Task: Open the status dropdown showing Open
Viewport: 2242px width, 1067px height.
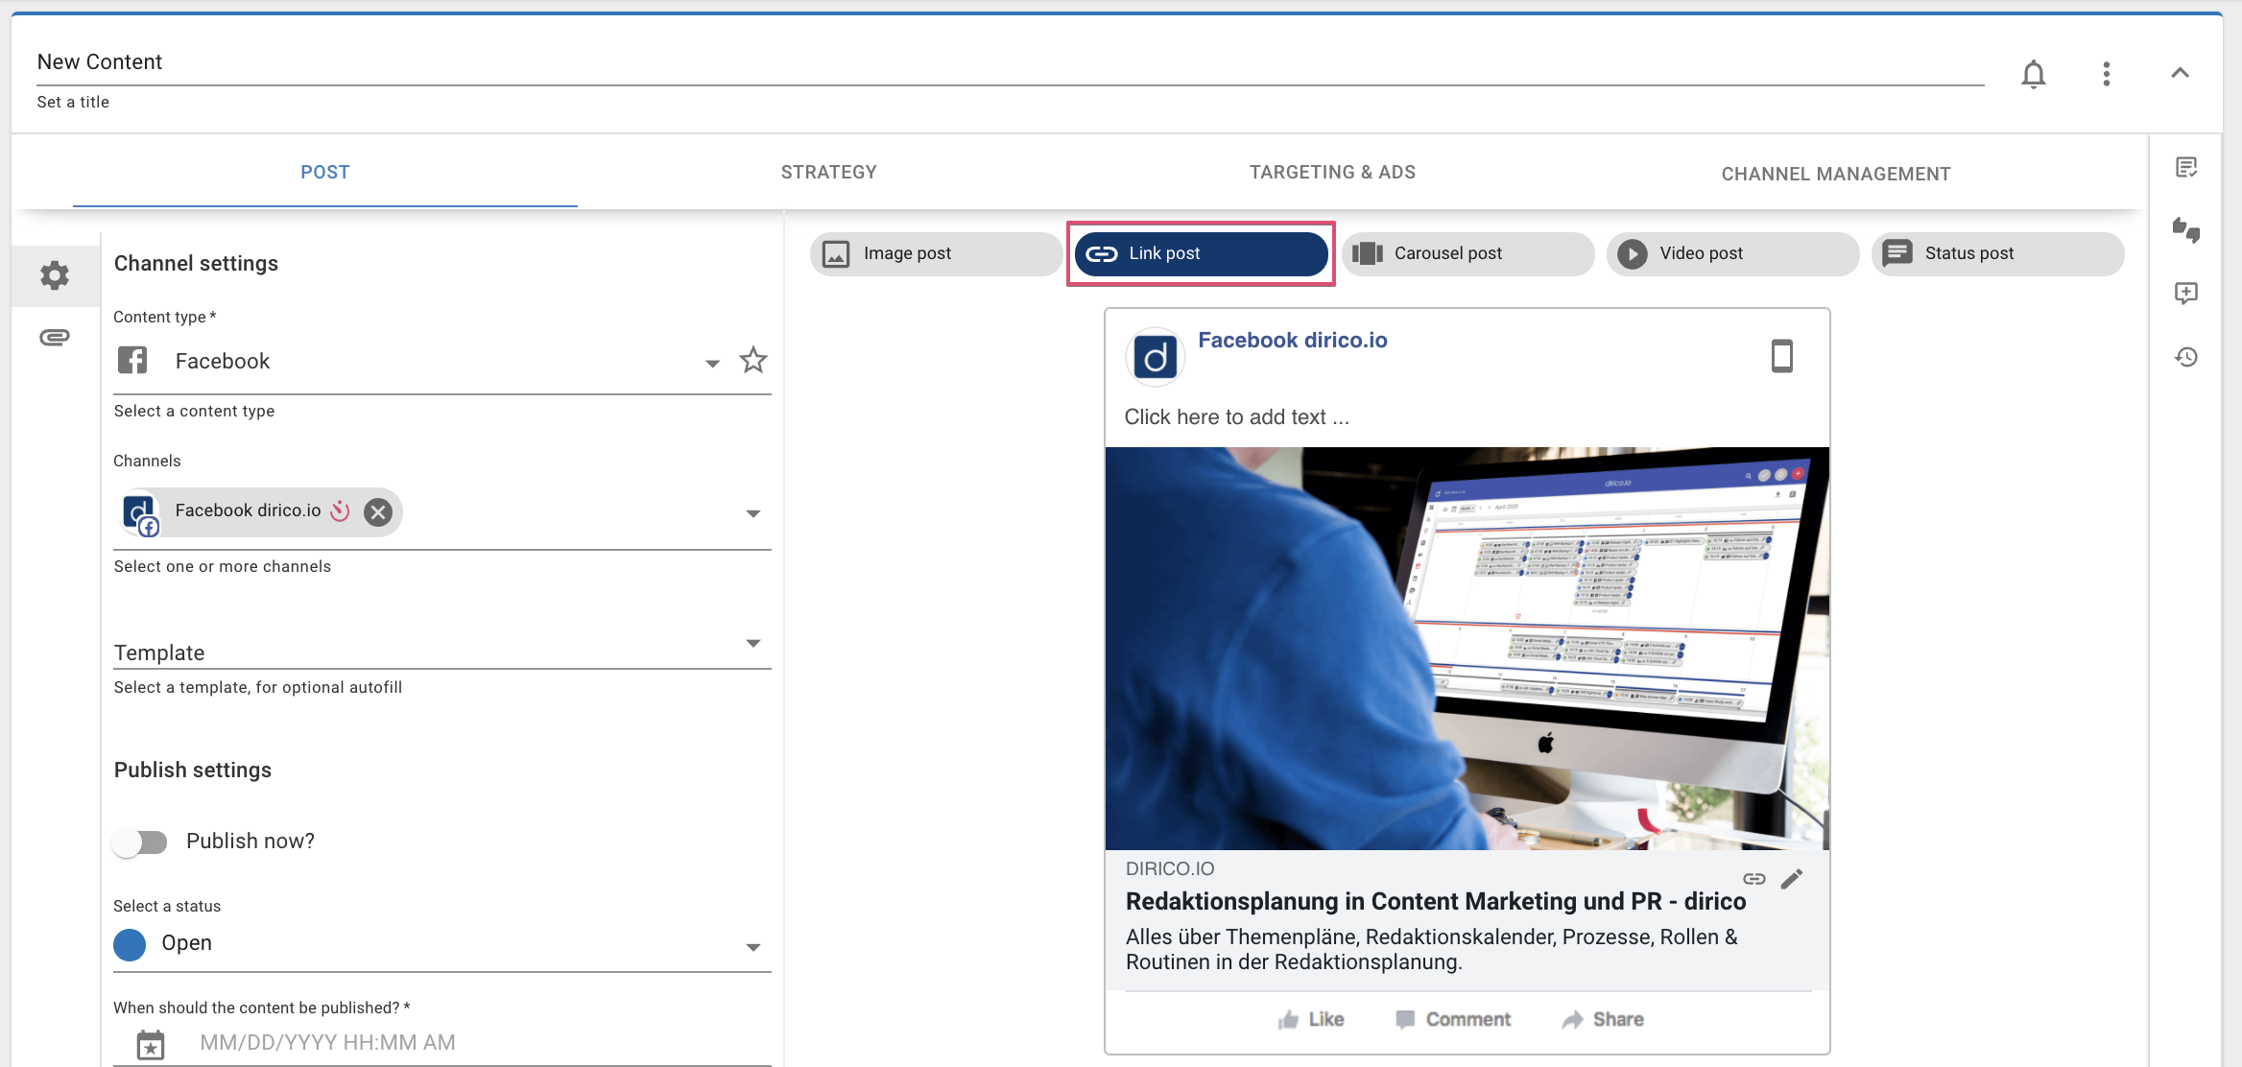Action: pyautogui.click(x=442, y=944)
